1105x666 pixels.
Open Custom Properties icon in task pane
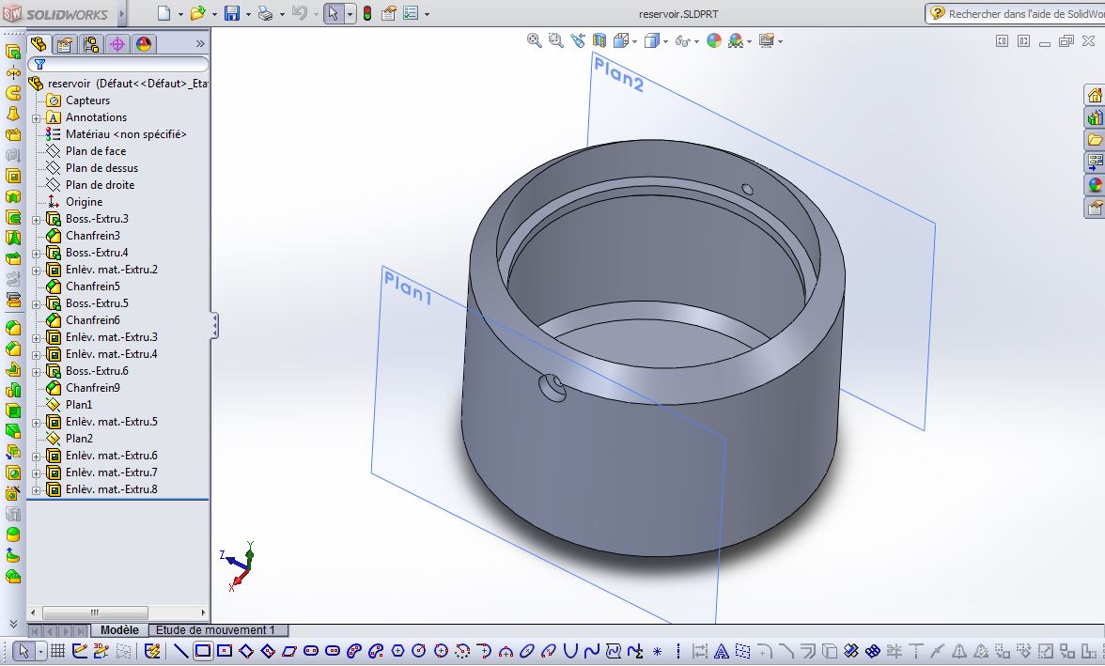coord(1095,208)
